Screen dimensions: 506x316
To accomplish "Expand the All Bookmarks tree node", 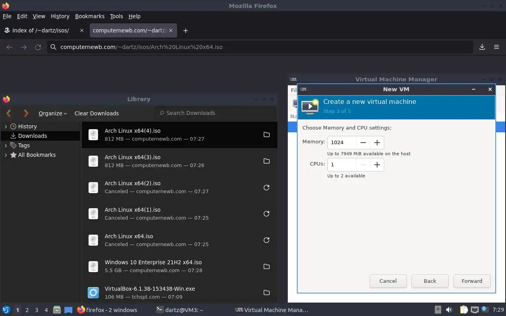I will pyautogui.click(x=6, y=155).
